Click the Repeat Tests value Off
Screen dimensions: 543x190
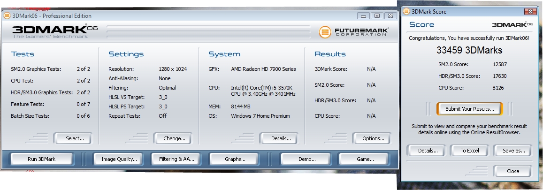(x=163, y=116)
